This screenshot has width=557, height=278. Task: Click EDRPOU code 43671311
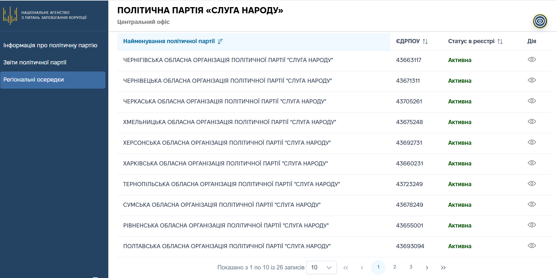click(x=408, y=81)
